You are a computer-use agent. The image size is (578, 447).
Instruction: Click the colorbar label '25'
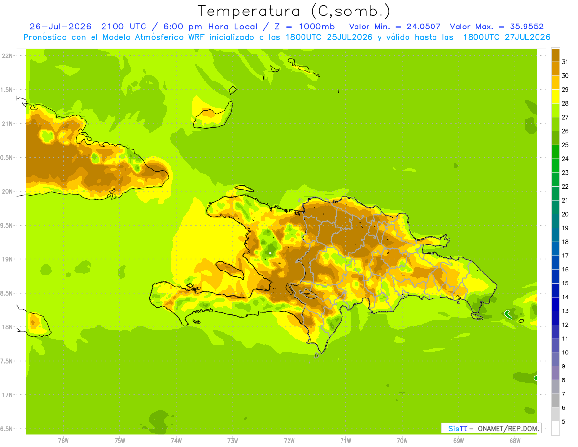click(565, 145)
